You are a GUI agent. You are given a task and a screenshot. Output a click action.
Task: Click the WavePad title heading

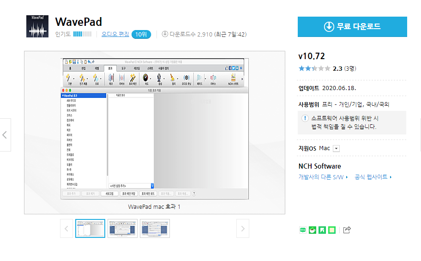[x=78, y=22]
